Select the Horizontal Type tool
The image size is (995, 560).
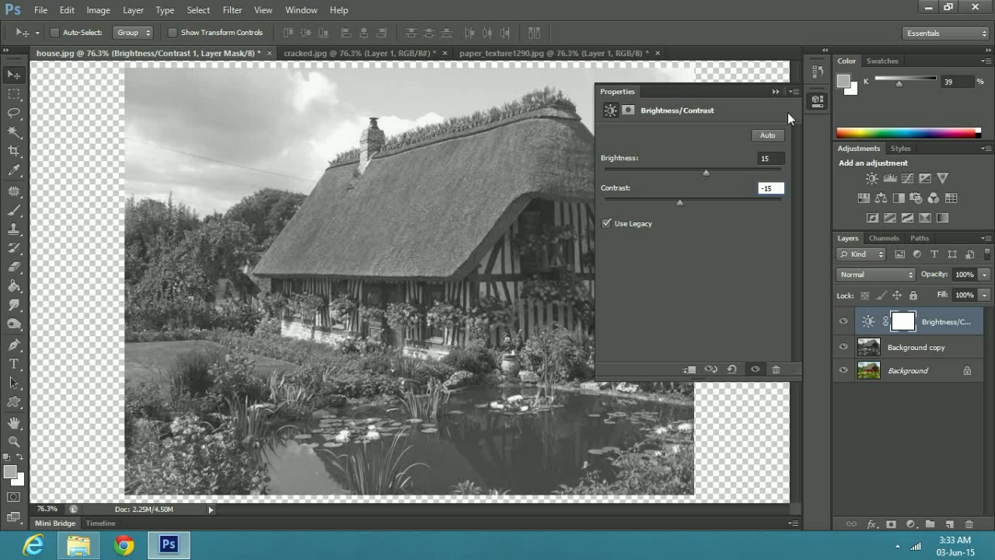(x=14, y=364)
